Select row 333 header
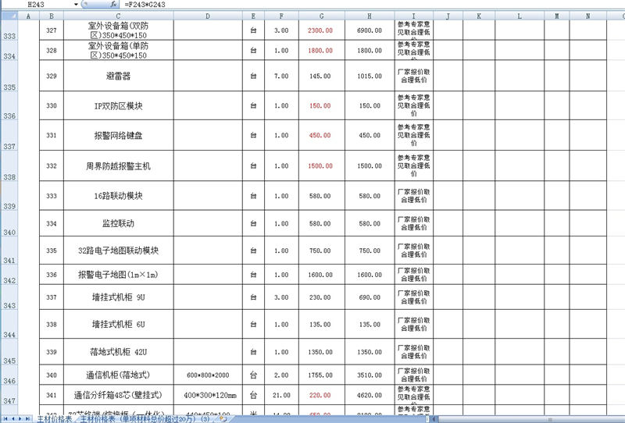625x423 pixels. point(9,30)
